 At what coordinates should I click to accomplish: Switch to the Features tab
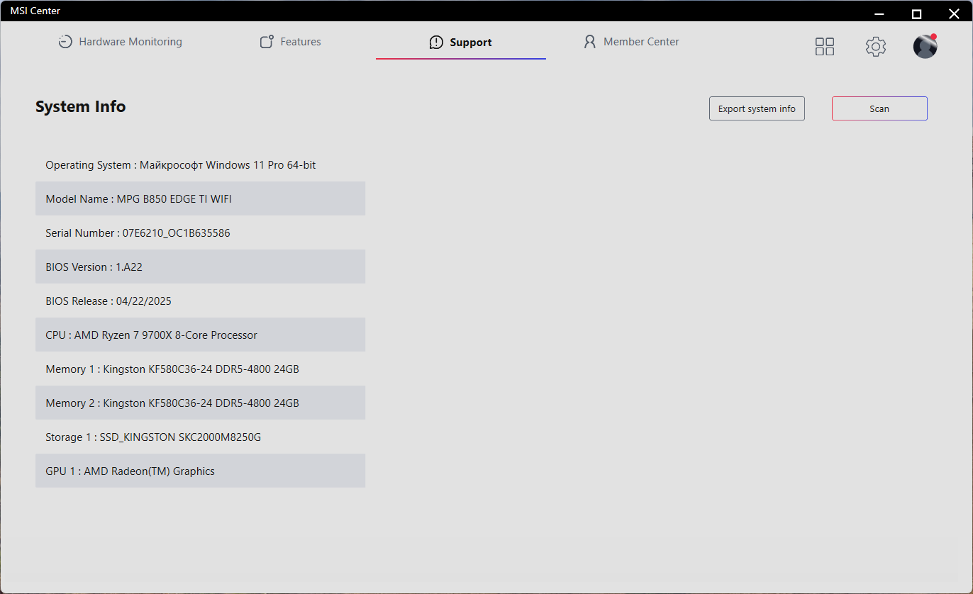tap(290, 42)
